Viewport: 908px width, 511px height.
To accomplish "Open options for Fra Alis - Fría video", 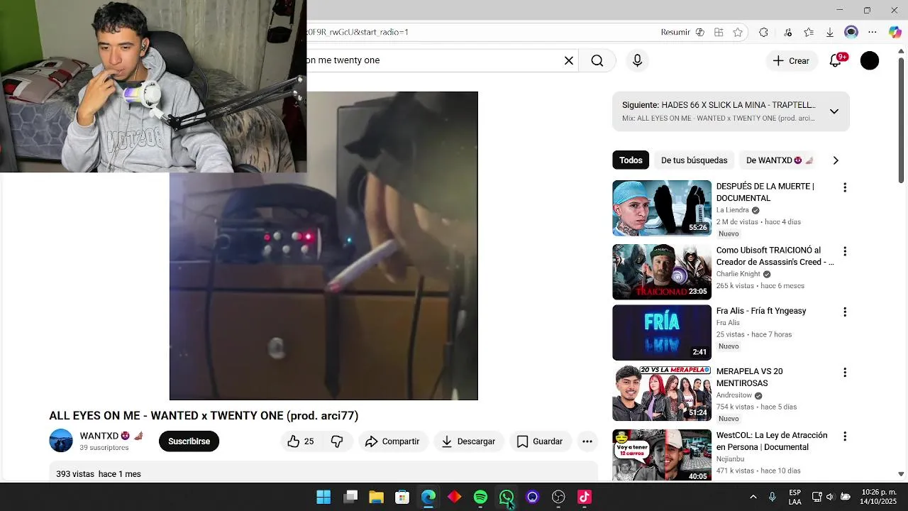I will [844, 312].
